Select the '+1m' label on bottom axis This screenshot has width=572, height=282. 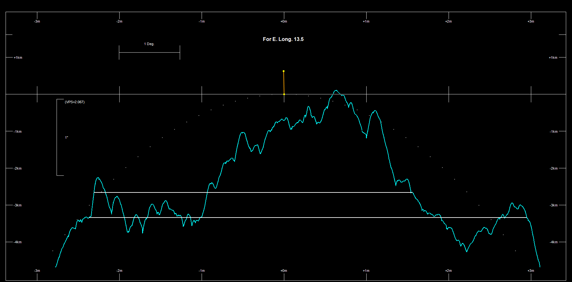click(x=366, y=271)
